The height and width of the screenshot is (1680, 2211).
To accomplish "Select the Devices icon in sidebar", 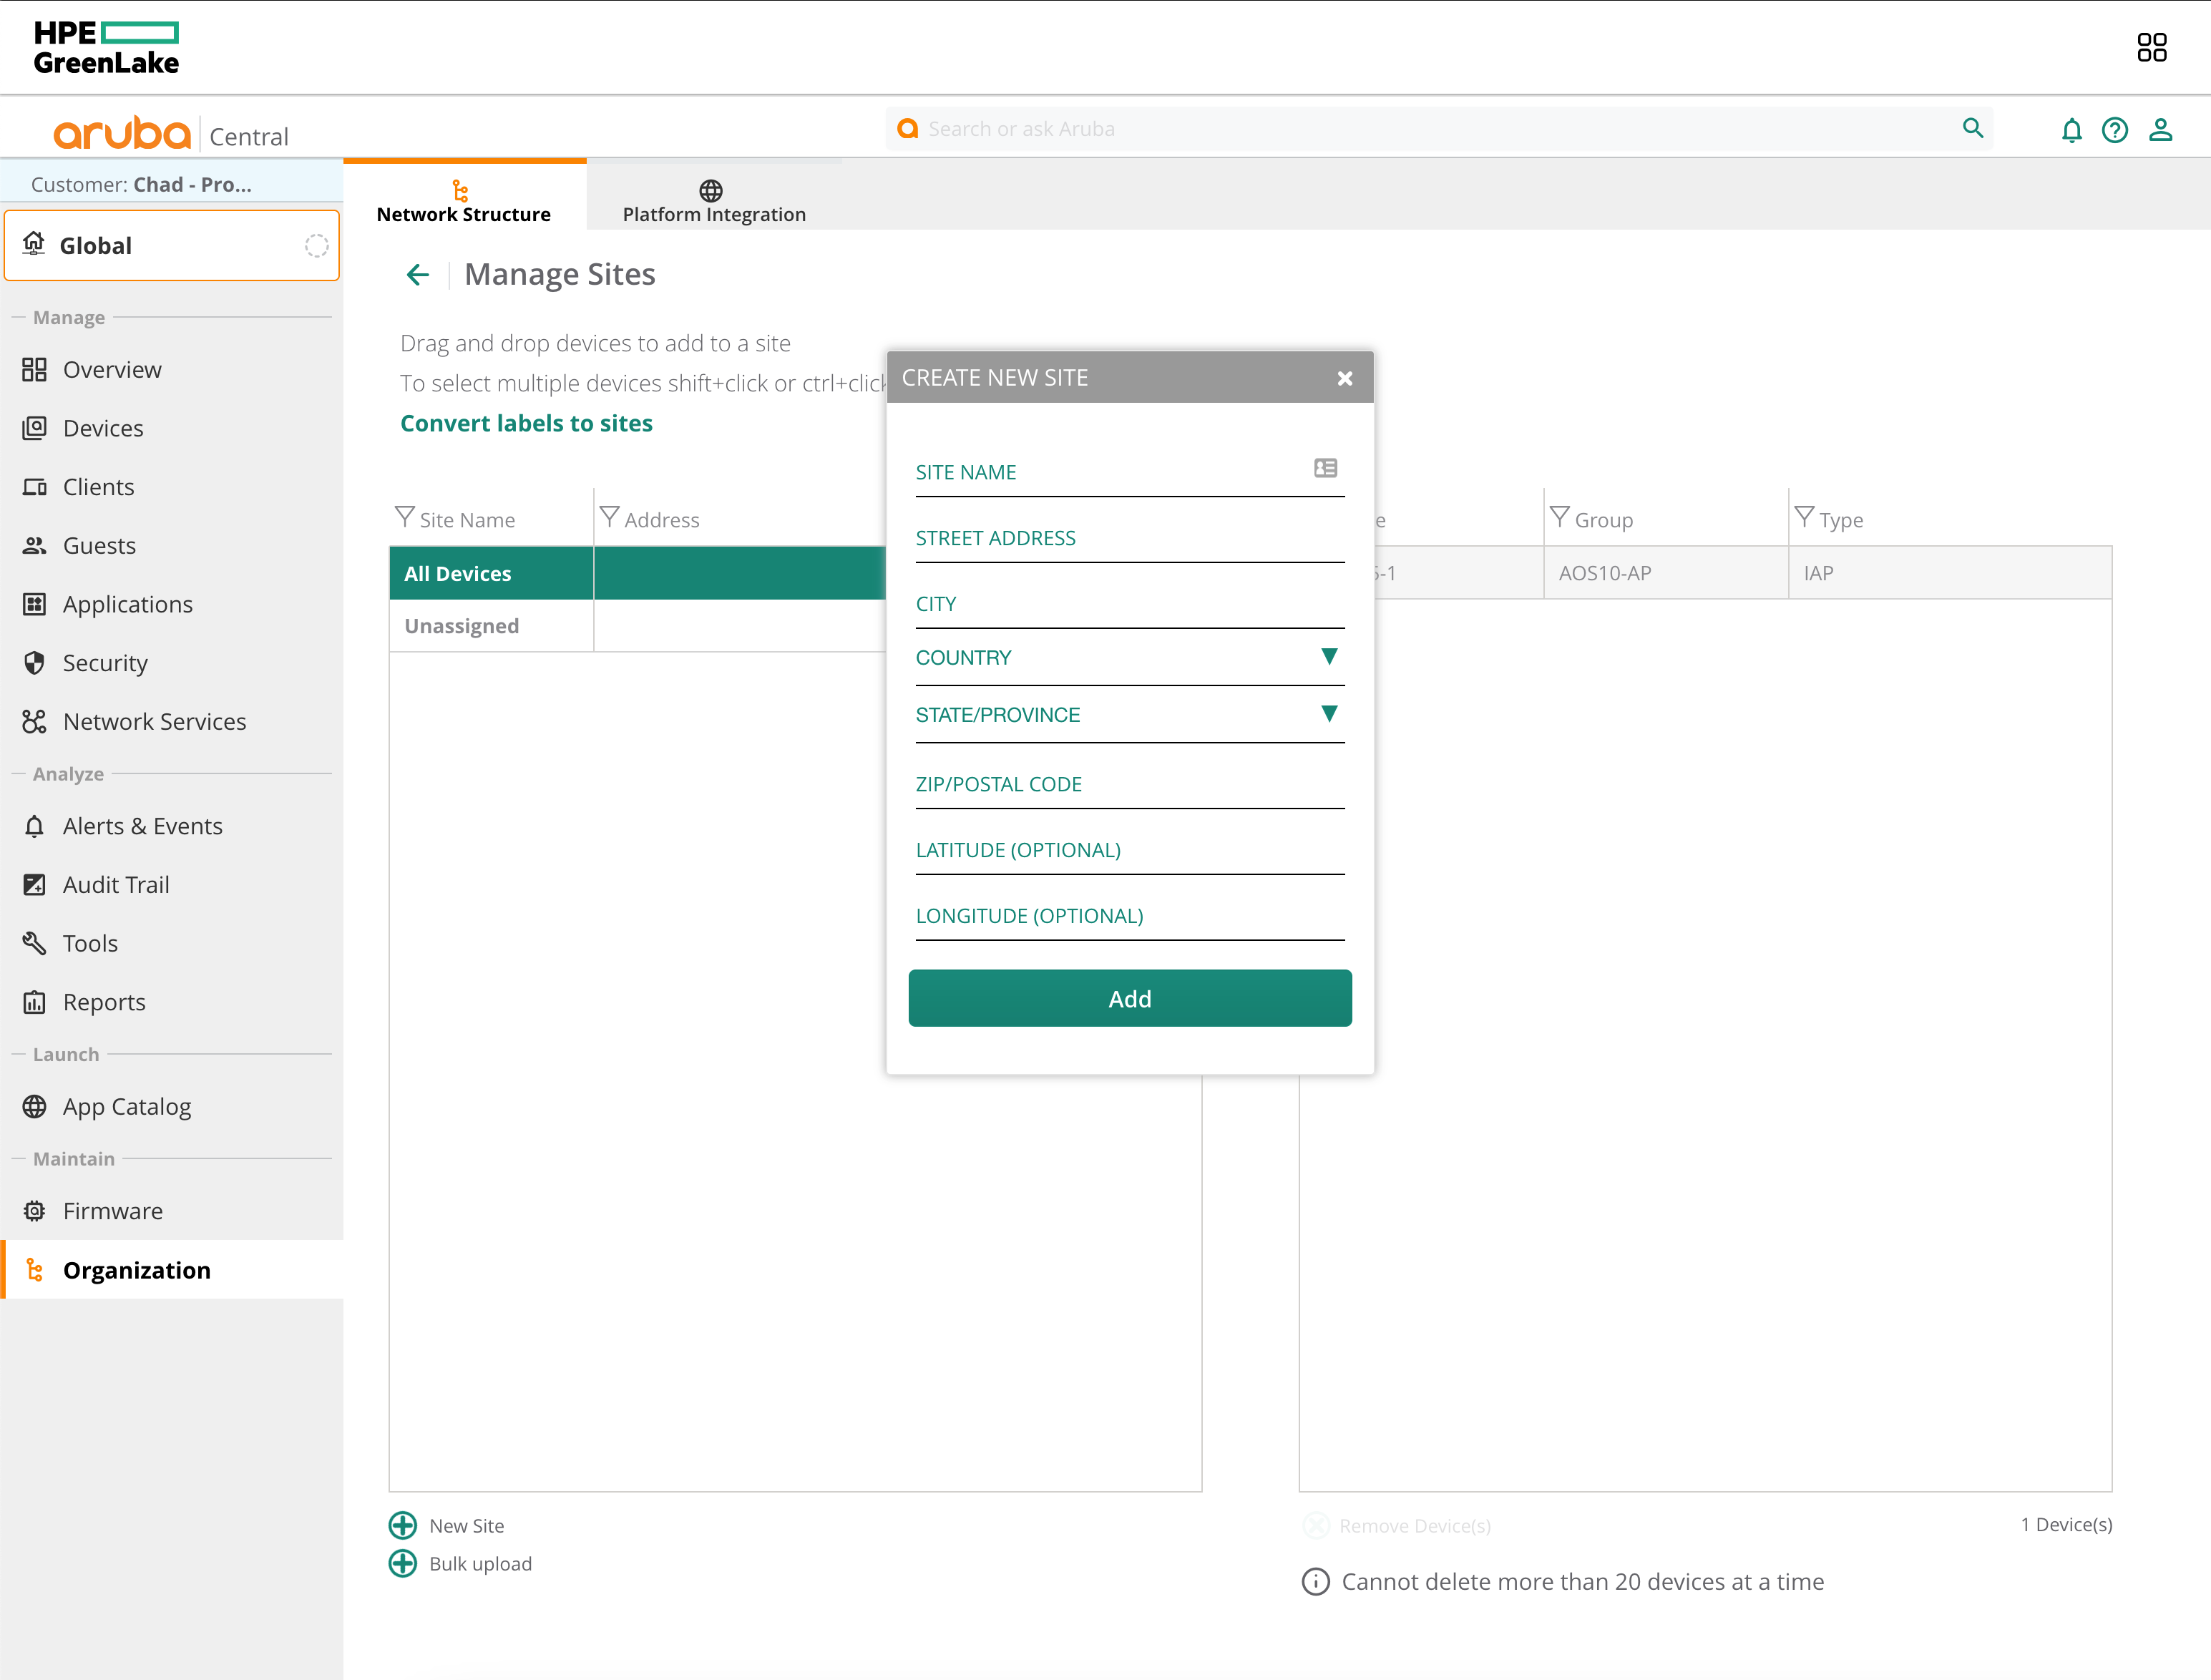I will click(34, 427).
